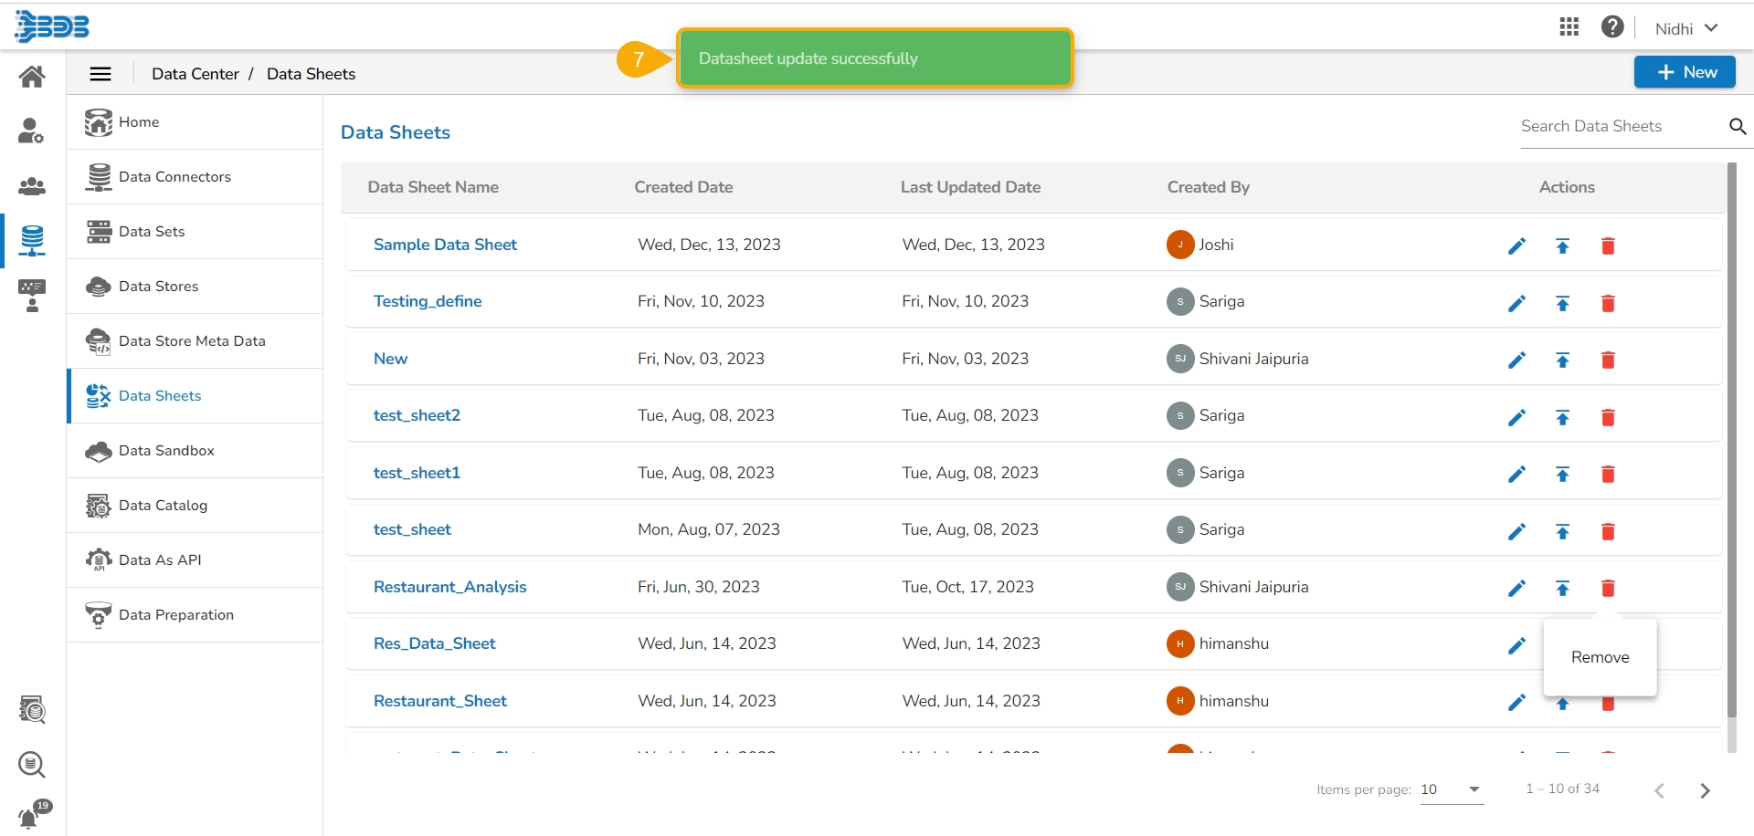The image size is (1754, 836).
Task: Open Data Preparation from side menu
Action: tap(175, 615)
